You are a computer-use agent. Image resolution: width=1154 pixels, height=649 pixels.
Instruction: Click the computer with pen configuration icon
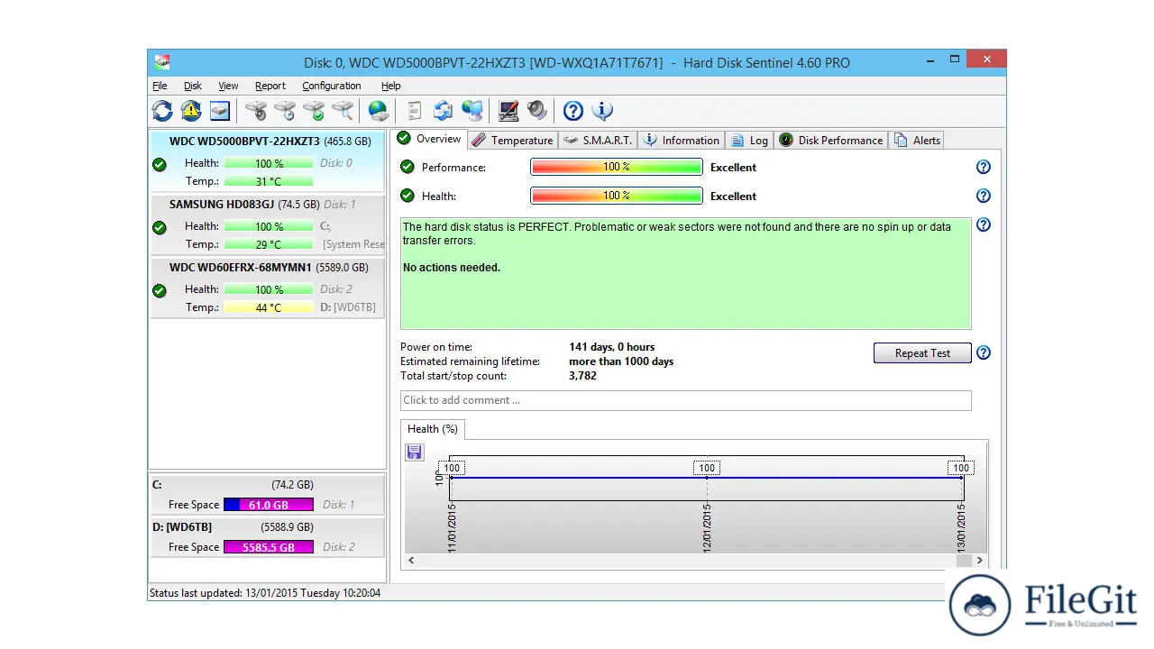[508, 111]
